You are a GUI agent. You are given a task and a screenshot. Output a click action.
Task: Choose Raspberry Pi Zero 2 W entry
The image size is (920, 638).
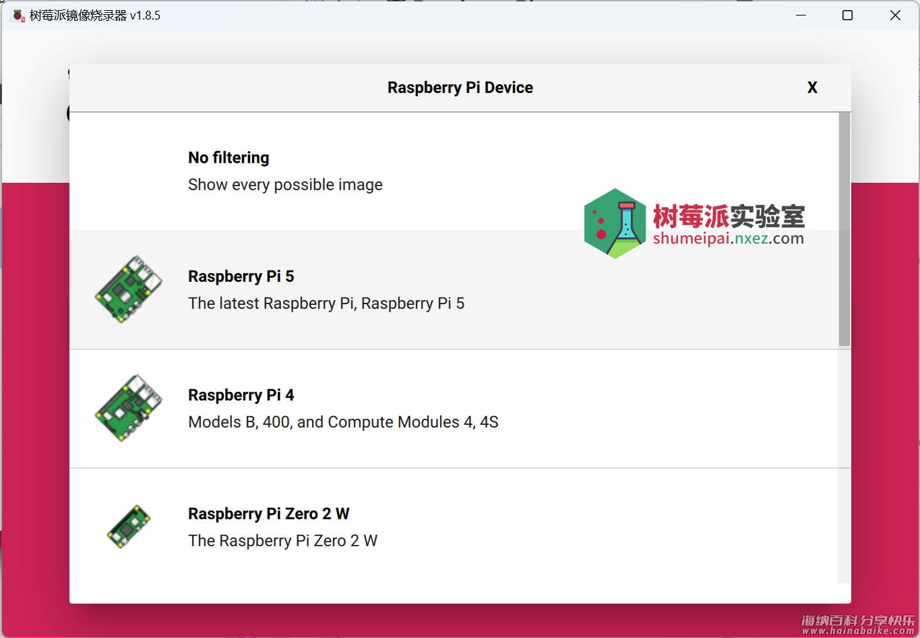pyautogui.click(x=454, y=527)
